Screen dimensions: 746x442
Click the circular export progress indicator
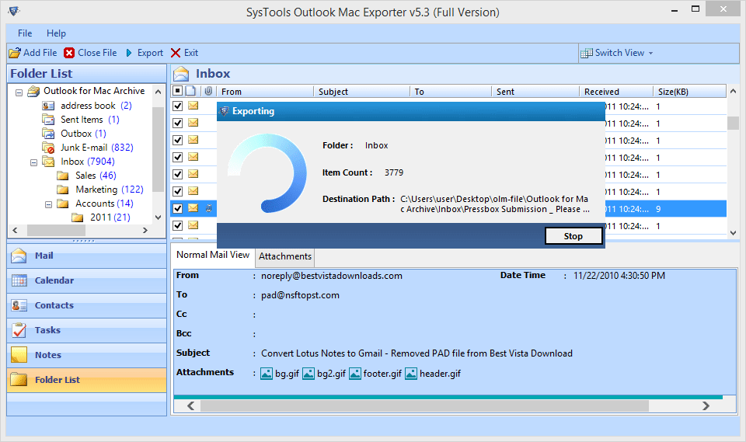pos(267,173)
